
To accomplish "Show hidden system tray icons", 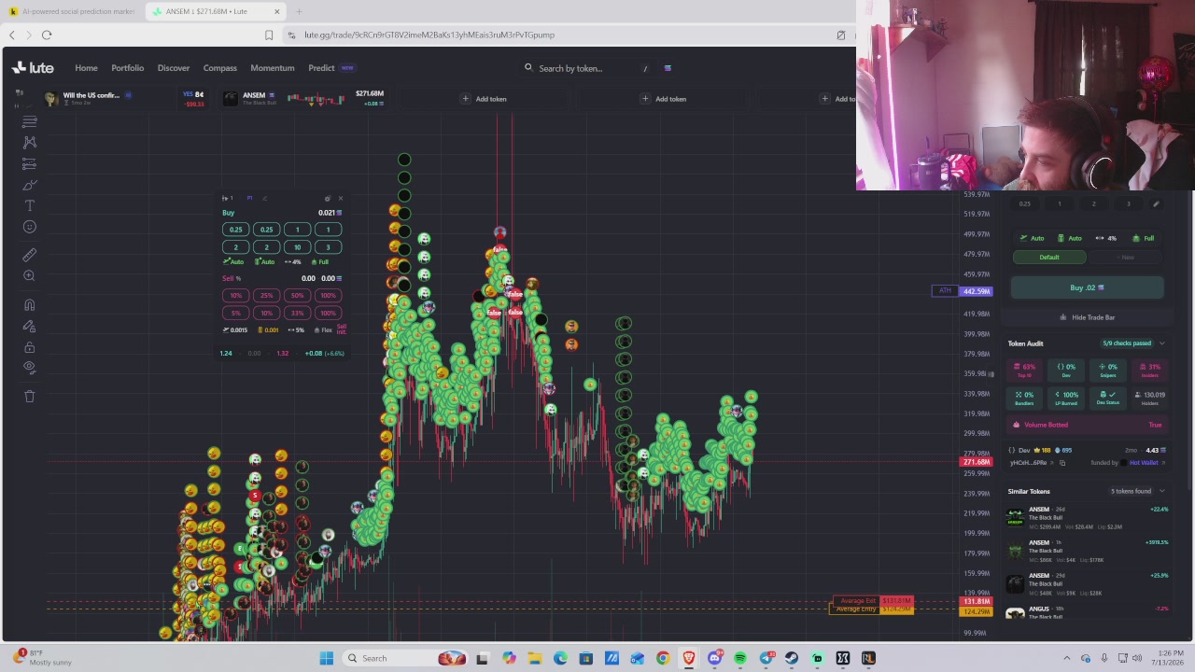I will coord(1067,659).
